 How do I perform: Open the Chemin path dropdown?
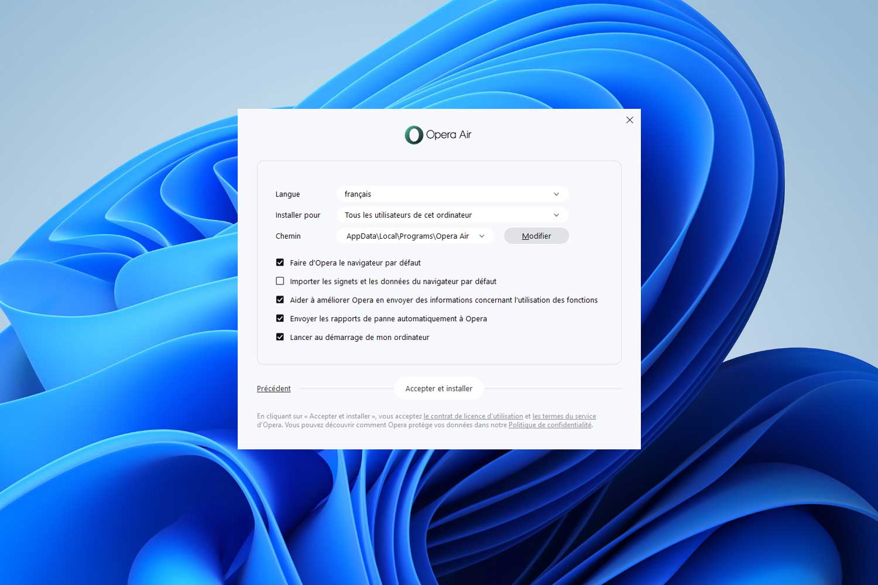coord(415,236)
